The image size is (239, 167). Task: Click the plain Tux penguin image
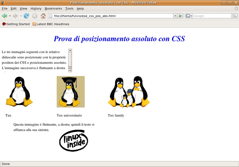point(19,91)
